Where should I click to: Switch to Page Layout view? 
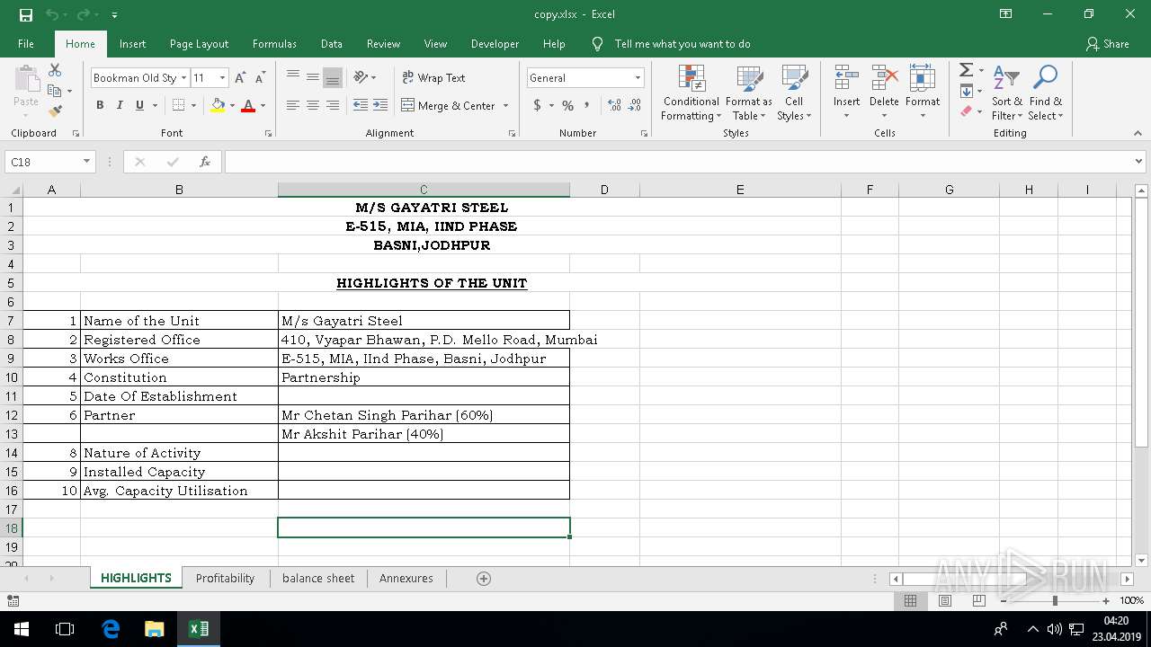pyautogui.click(x=945, y=600)
